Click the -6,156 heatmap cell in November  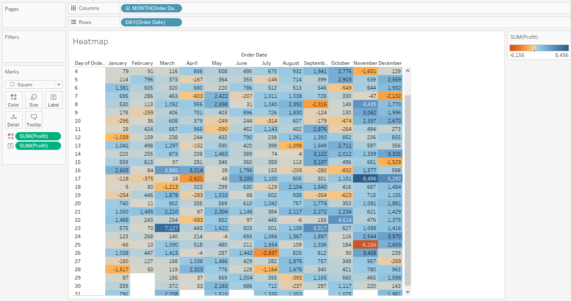pos(365,244)
